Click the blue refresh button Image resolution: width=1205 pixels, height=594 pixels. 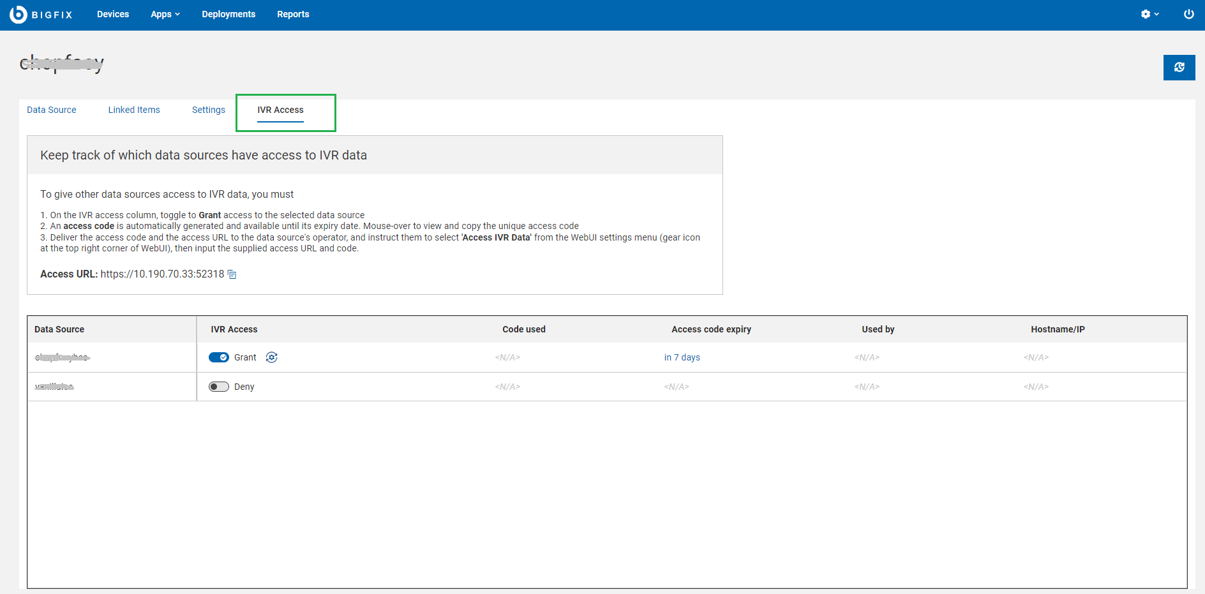pos(1179,68)
